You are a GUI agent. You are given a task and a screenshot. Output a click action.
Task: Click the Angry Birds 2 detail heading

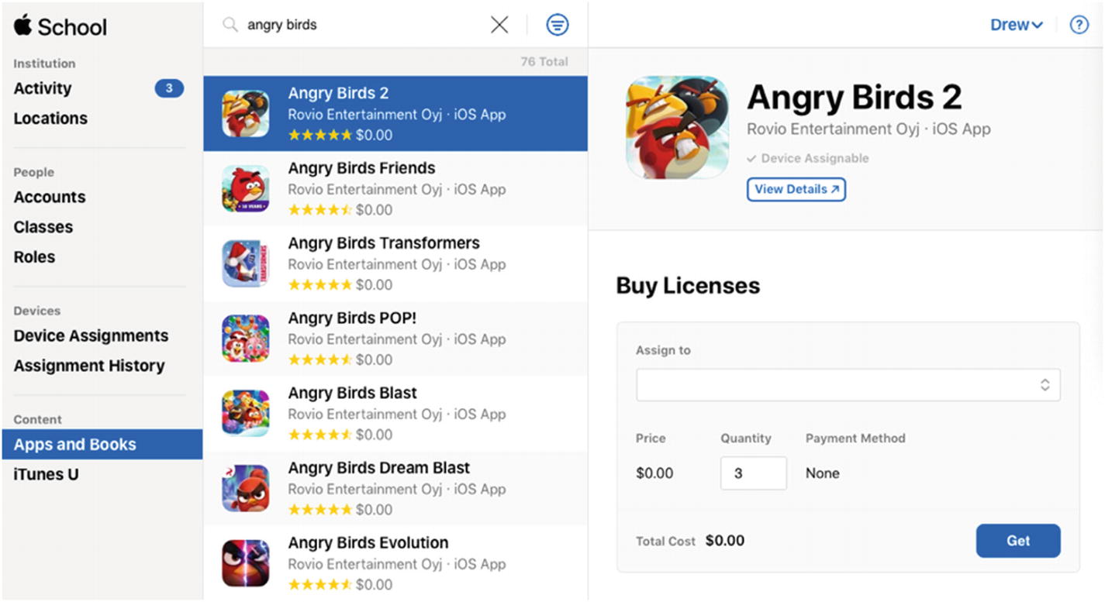coord(854,98)
